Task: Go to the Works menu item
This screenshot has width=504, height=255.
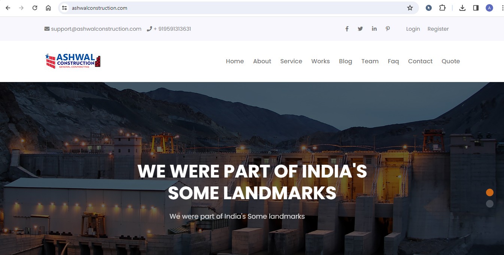Action: pos(320,61)
